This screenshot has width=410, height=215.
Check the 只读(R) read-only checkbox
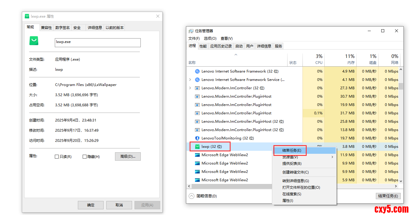click(57, 157)
